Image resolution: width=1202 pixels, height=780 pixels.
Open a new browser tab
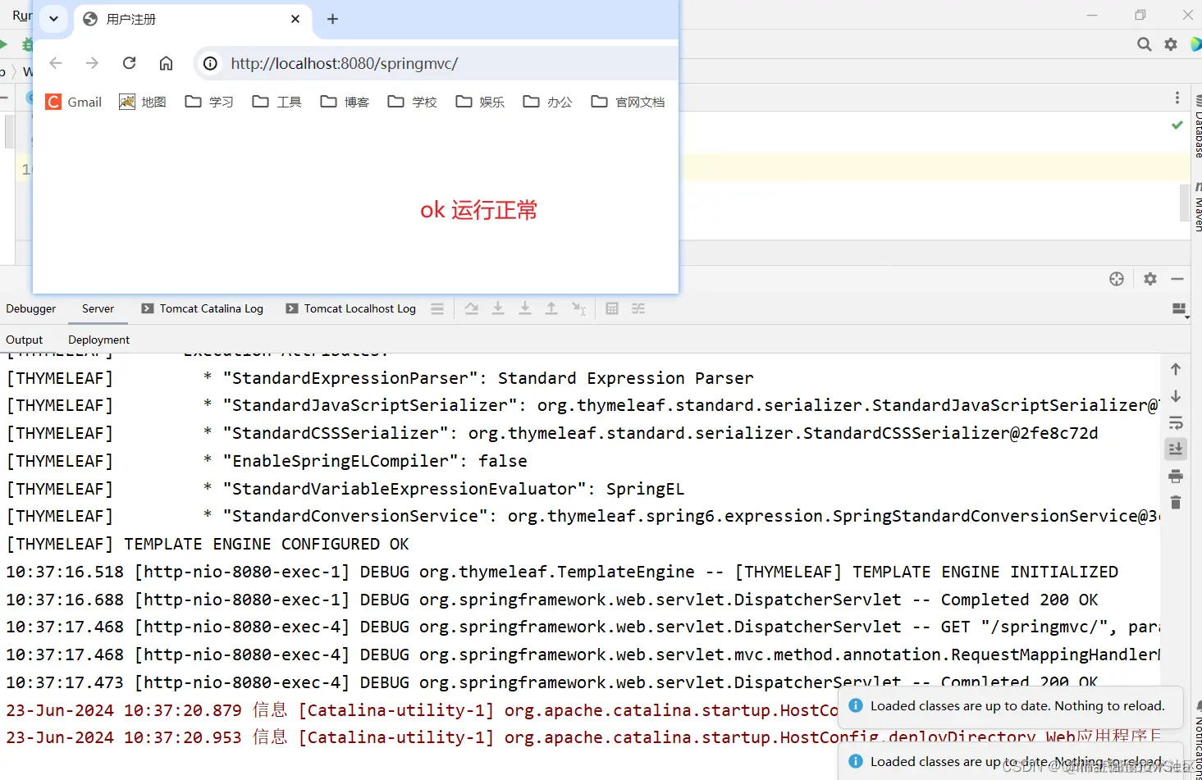tap(332, 19)
